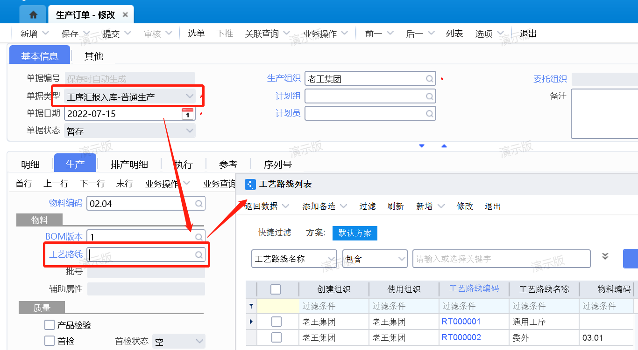Focus the keyword search input field
638x350 pixels.
[x=501, y=259]
